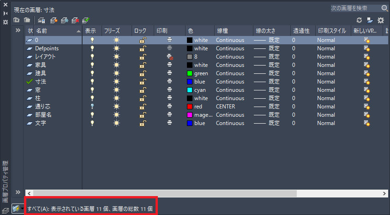This screenshot has height=215, width=390.
Task: Toggle freeze for 建具 layer
Action: click(116, 73)
